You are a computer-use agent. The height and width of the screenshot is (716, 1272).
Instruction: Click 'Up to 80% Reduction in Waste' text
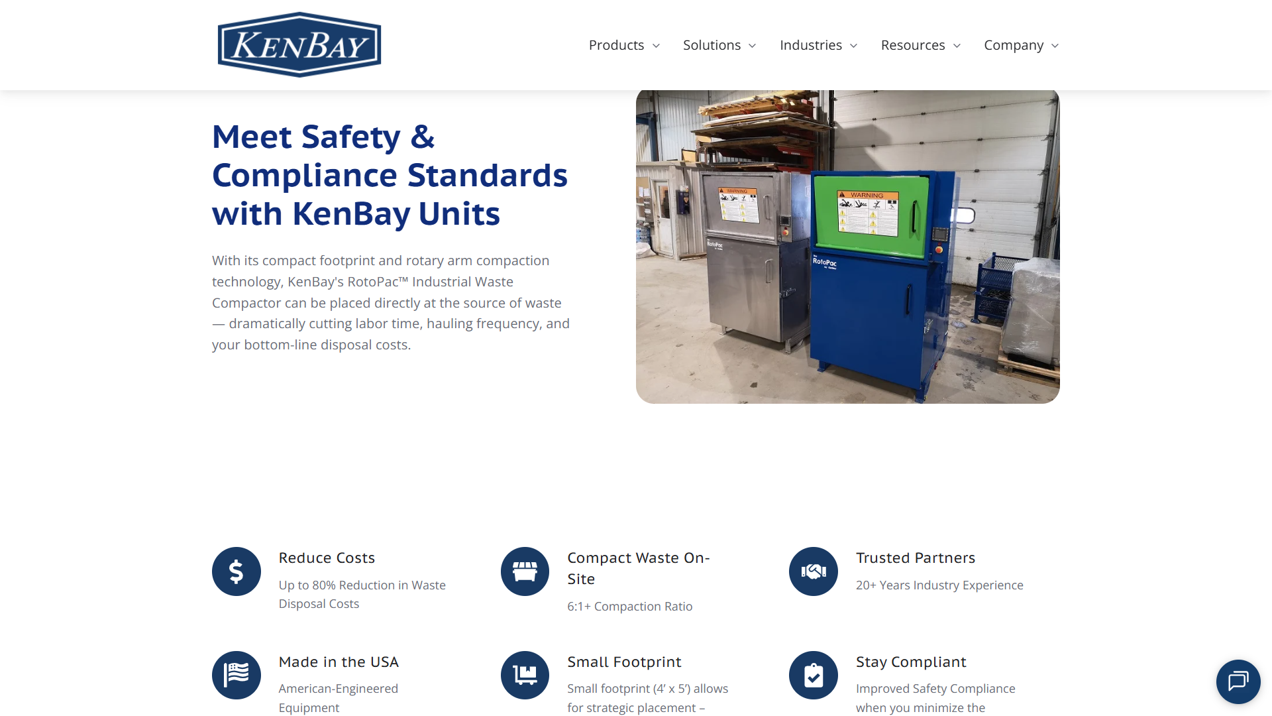point(362,585)
